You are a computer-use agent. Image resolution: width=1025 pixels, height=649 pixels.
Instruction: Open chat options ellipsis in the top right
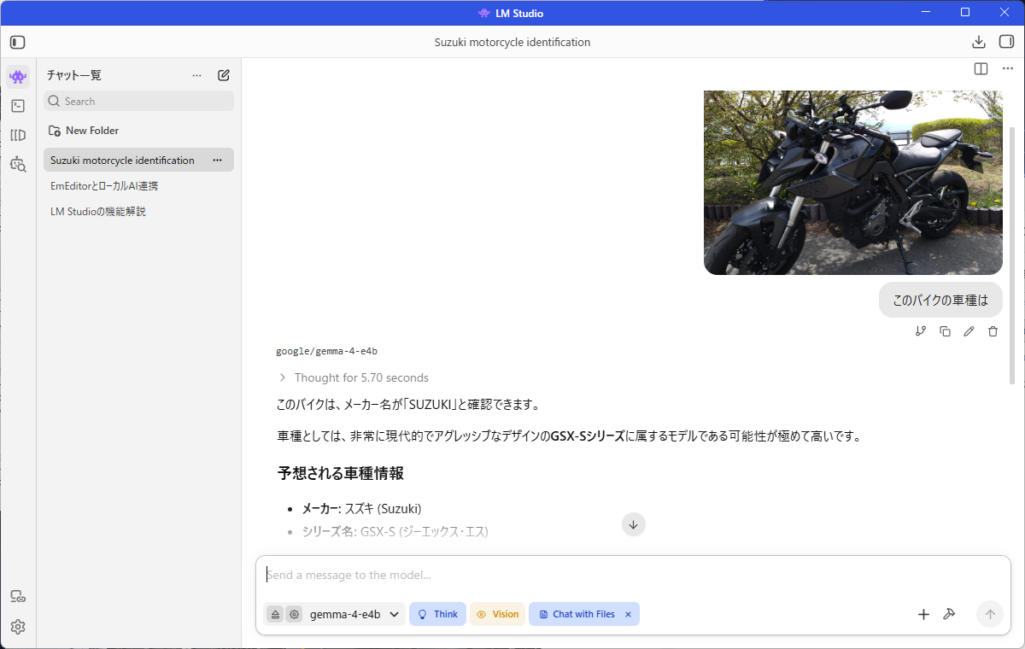pos(1008,69)
